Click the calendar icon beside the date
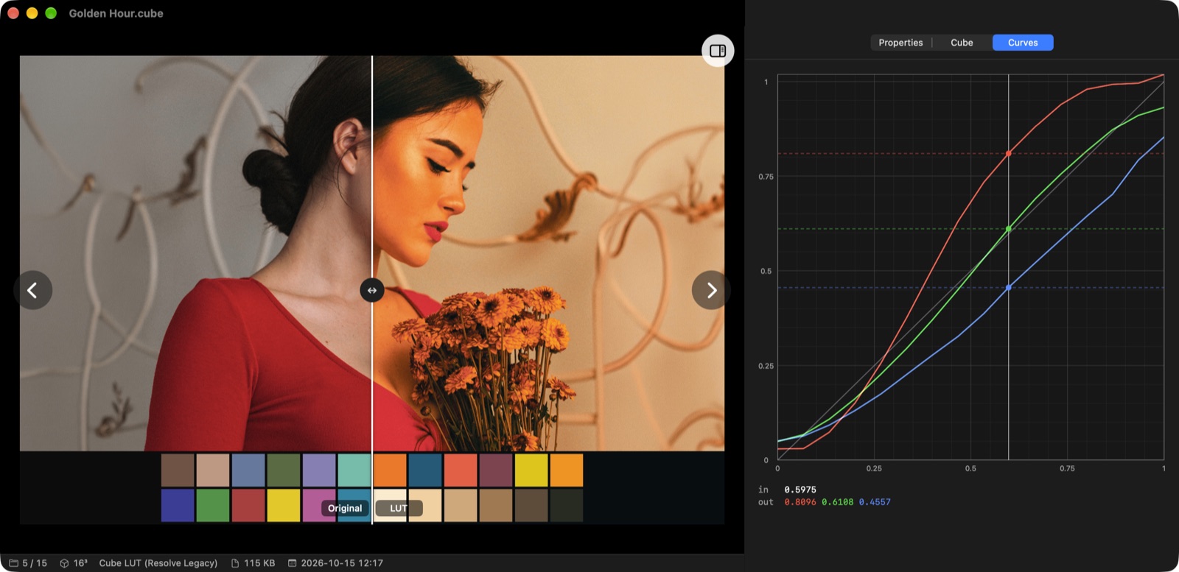 (292, 563)
